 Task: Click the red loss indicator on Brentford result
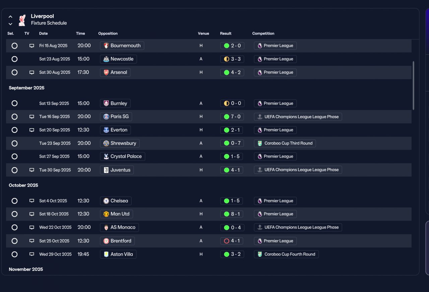[227, 241]
